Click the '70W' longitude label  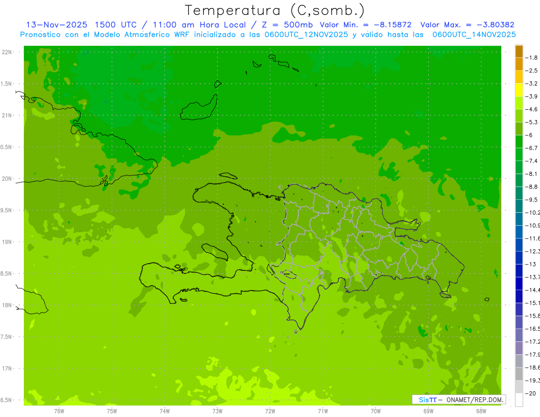pyautogui.click(x=376, y=411)
